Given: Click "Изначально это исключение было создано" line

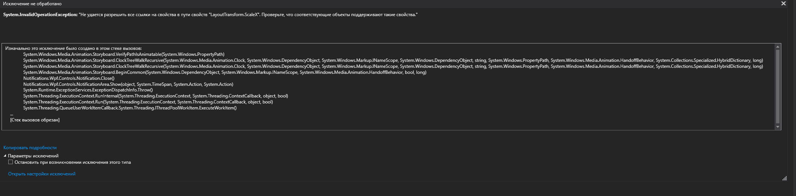Looking at the screenshot, I should pos(73,48).
